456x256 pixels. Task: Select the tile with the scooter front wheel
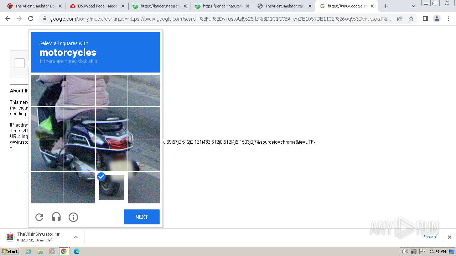(47, 155)
